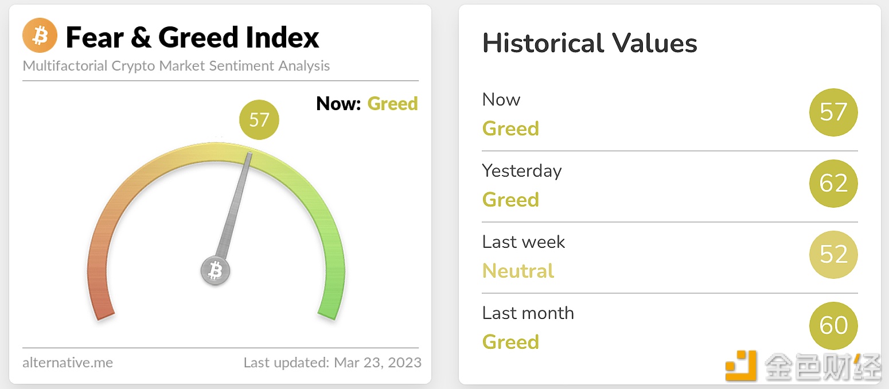The width and height of the screenshot is (889, 389).
Task: Click the Historical Values heading
Action: (x=590, y=44)
